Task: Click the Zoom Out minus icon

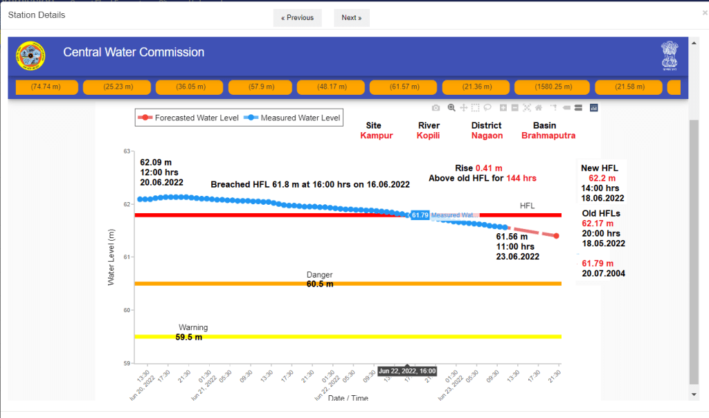Action: point(515,108)
